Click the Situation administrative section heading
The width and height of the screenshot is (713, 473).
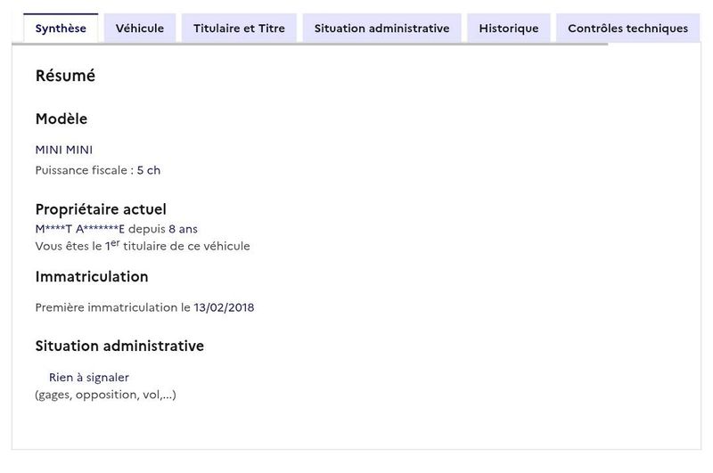point(119,346)
